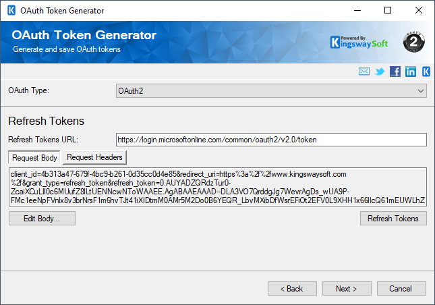Open the email contact icon

click(364, 72)
